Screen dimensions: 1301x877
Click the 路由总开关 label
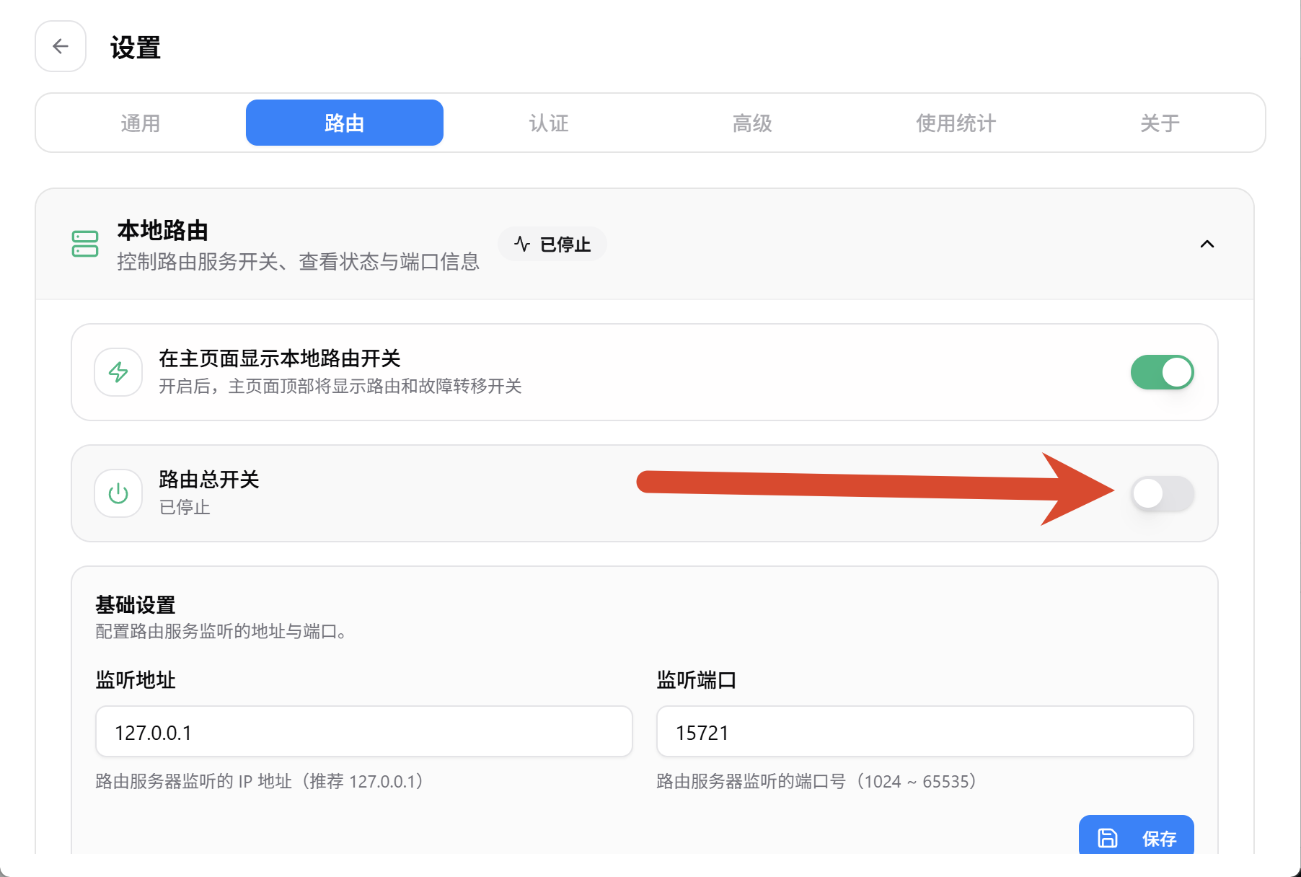(x=209, y=479)
